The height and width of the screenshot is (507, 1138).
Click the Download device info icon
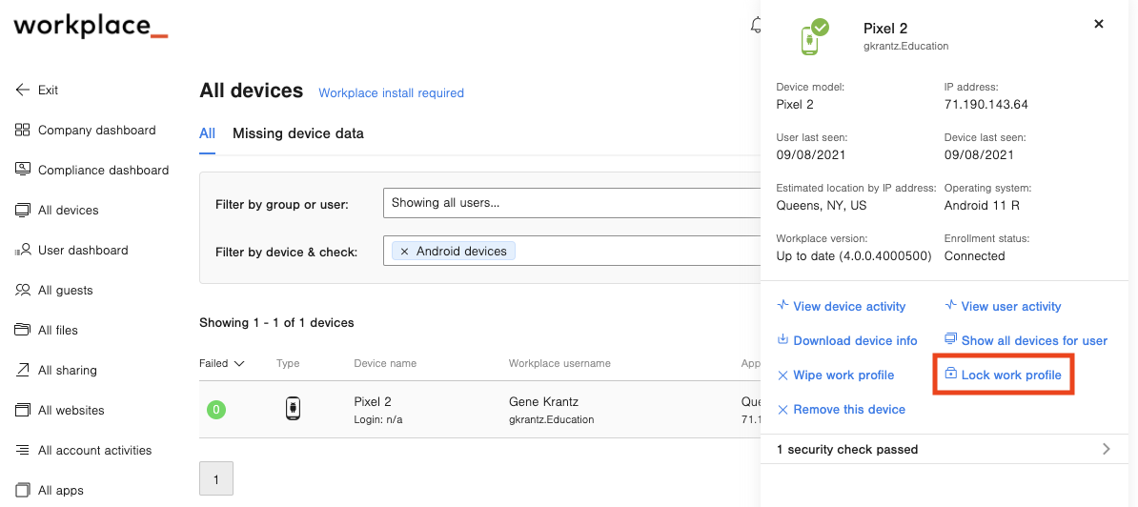tap(782, 339)
